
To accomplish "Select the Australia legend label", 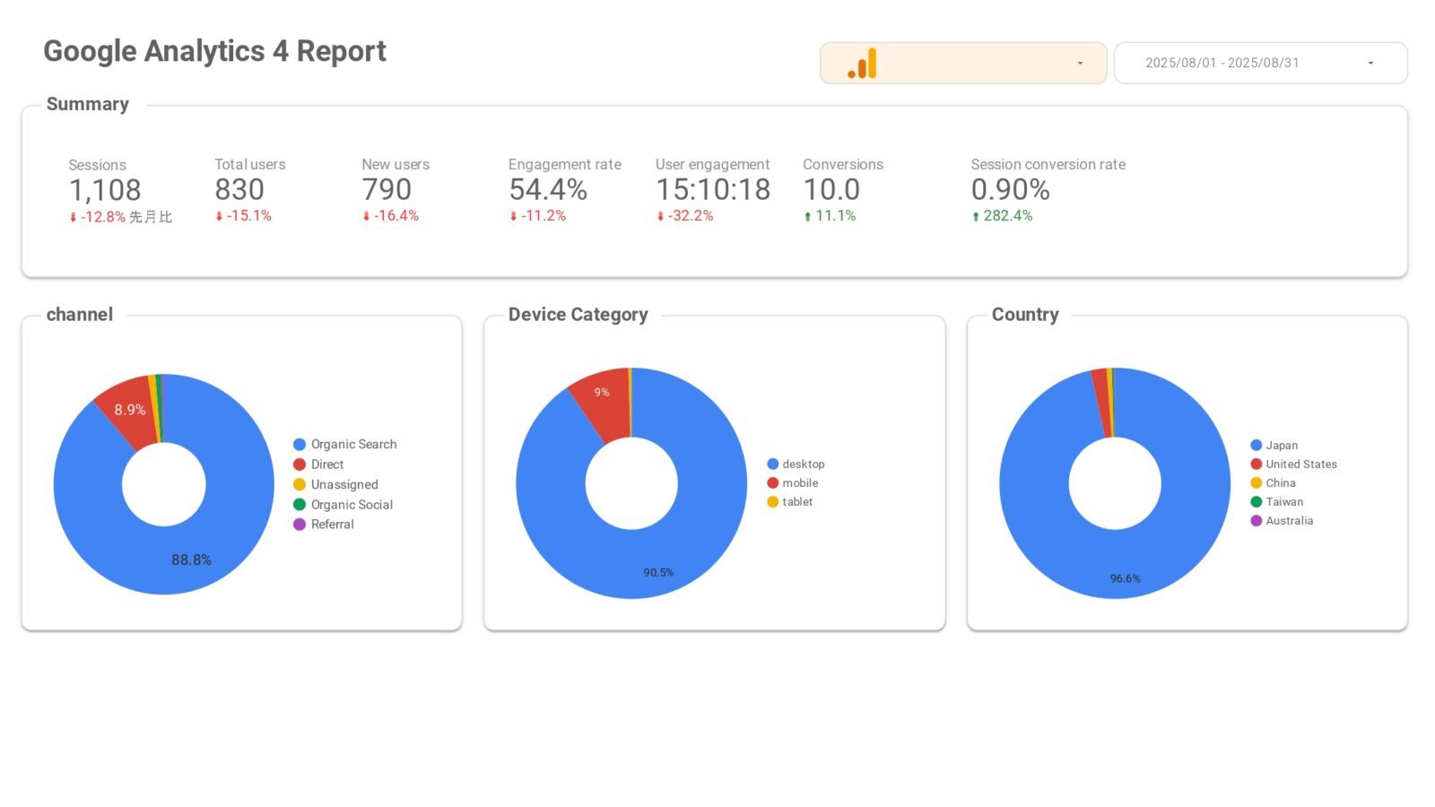I will (x=1290, y=520).
